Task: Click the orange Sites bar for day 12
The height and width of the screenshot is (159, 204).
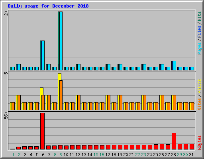Action: coord(79,103)
